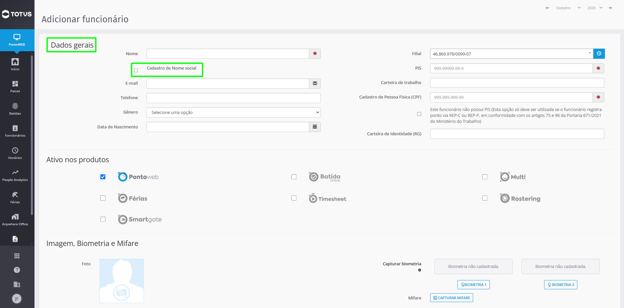Click the Cadastro de Pessoa Física (CPF) field
624x308 pixels.
(511, 97)
